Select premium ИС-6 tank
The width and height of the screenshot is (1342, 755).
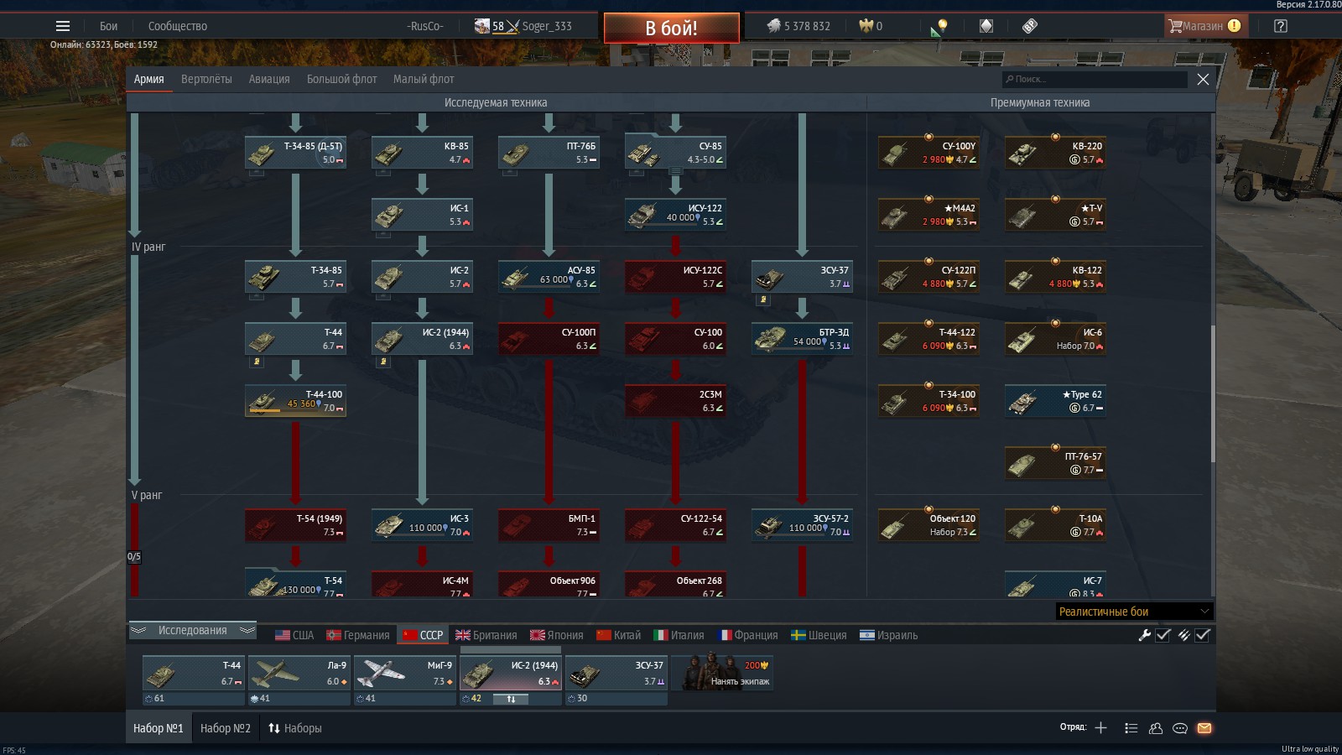tap(1055, 339)
